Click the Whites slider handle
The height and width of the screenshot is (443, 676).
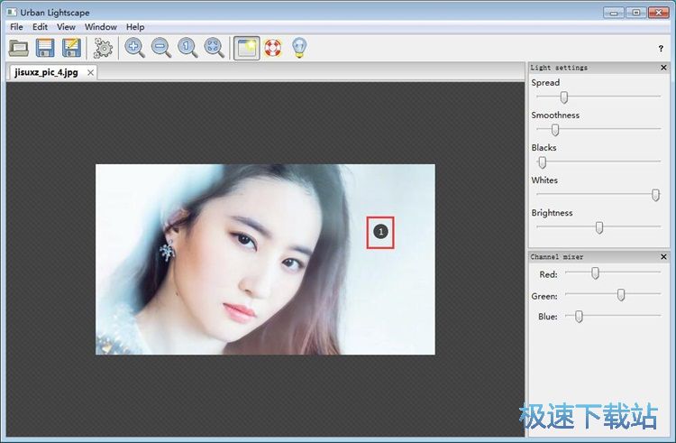(655, 195)
